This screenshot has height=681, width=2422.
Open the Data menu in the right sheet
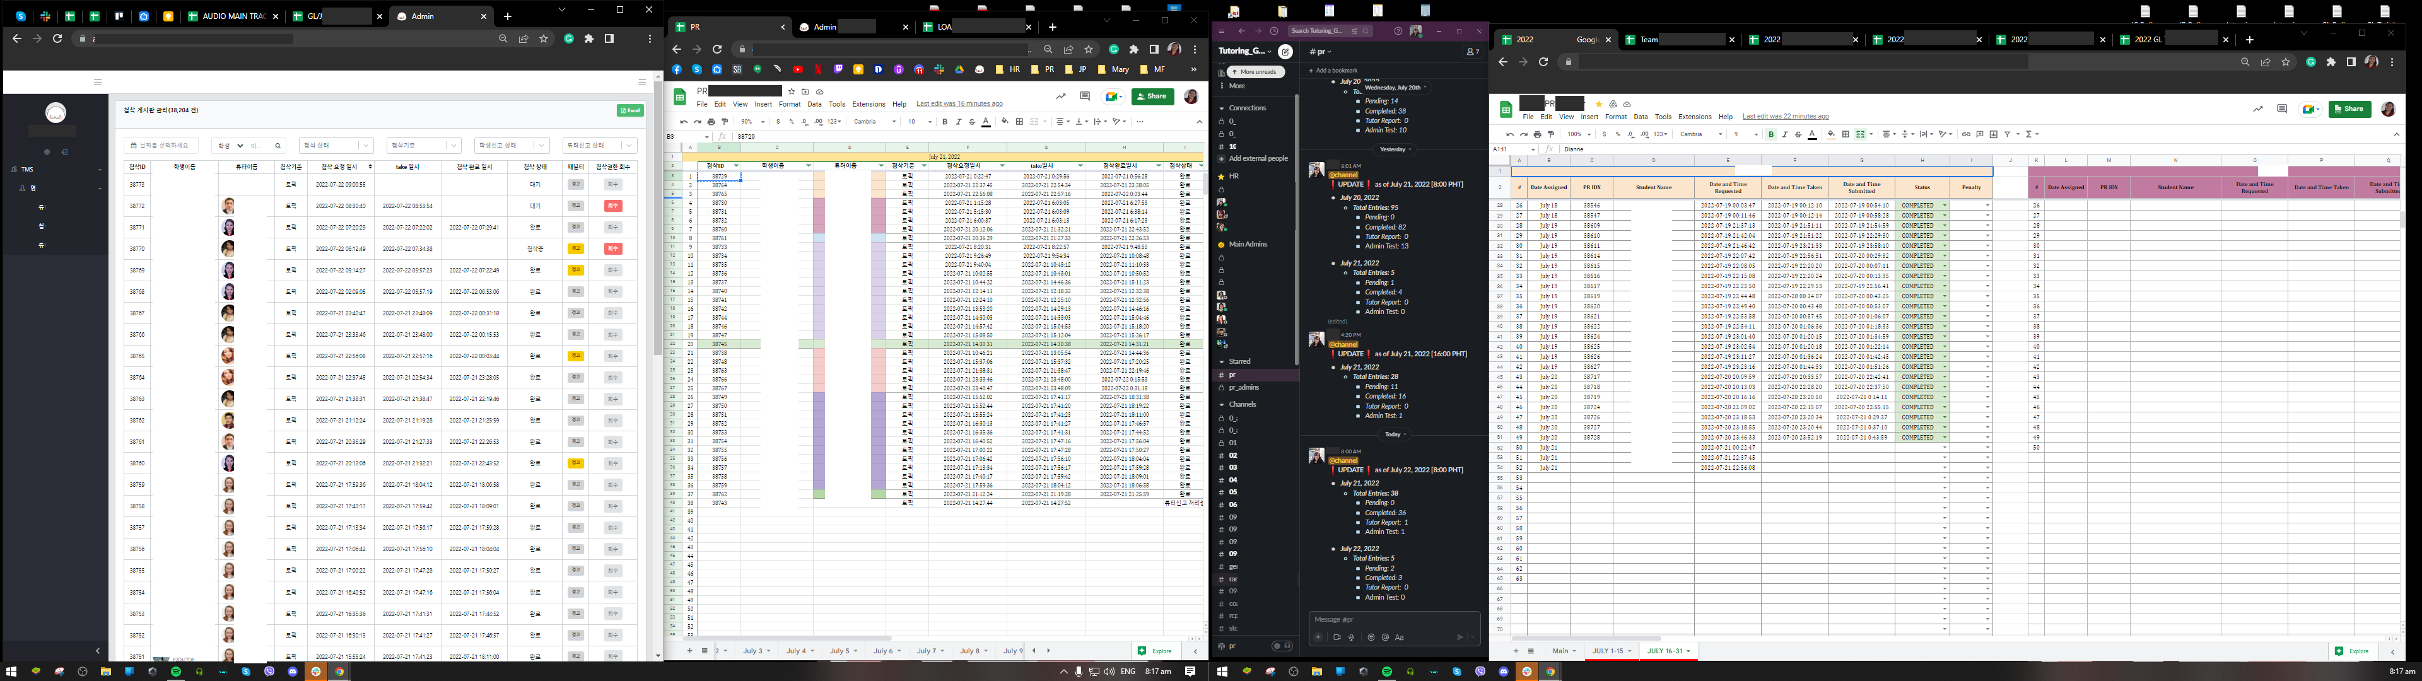click(x=1641, y=117)
